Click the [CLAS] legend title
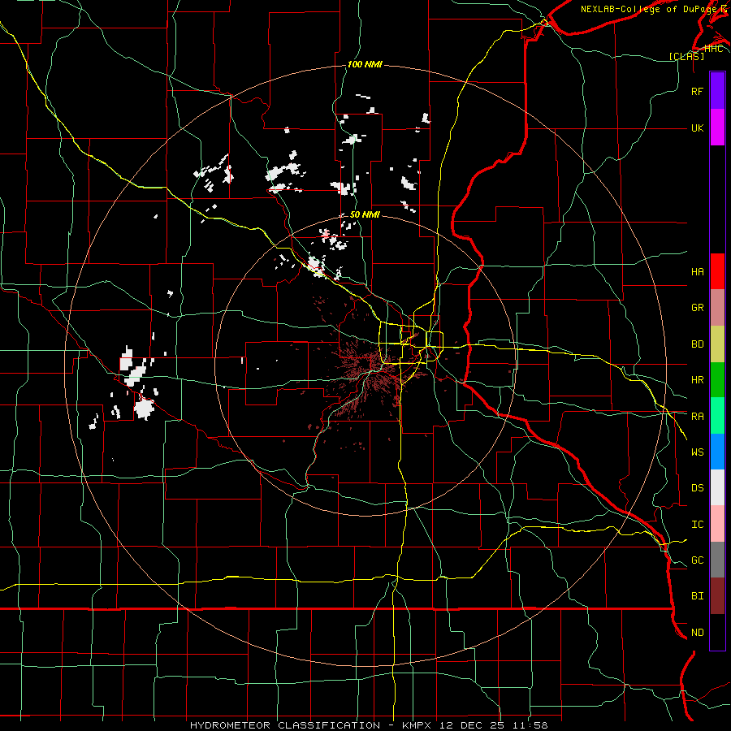Viewport: 731px width, 731px height. coord(686,56)
